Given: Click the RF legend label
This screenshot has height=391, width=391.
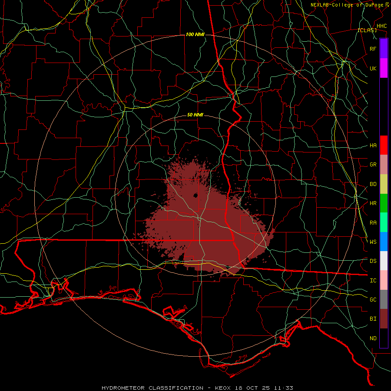Looking at the screenshot, I should [373, 49].
